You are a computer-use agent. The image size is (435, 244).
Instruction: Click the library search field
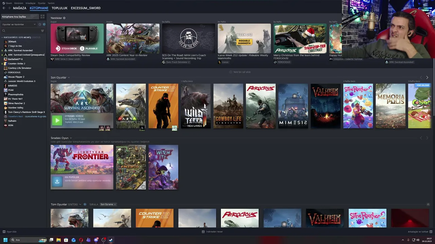[x=20, y=31]
